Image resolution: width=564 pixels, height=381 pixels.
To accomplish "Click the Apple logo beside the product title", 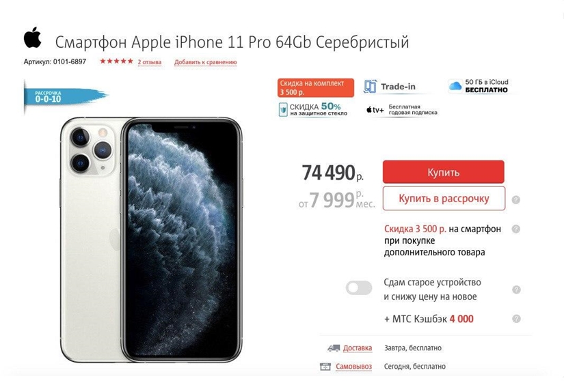I will coord(33,38).
